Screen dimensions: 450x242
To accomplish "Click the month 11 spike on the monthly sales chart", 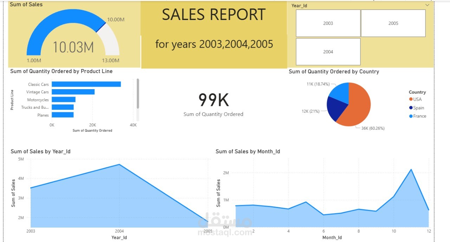I will [411, 169].
